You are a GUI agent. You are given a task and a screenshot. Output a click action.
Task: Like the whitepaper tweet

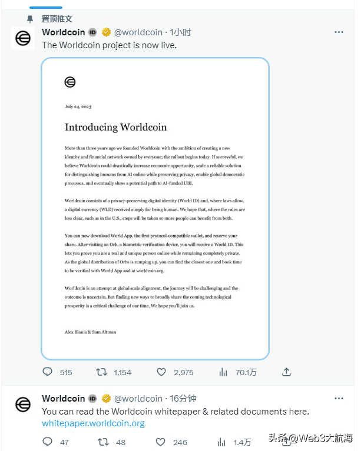(x=161, y=442)
